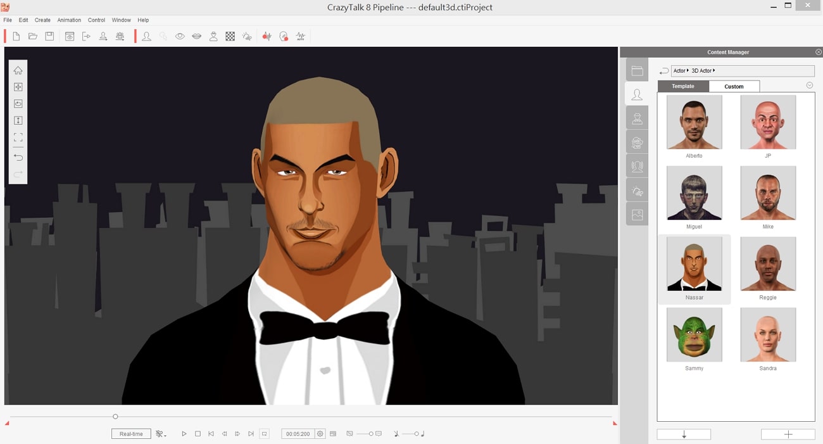Click the checkerboard background icon
The width and height of the screenshot is (823, 444).
tap(230, 37)
